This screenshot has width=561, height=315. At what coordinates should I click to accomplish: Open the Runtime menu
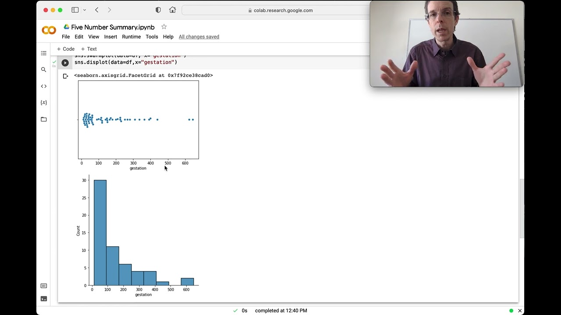(x=131, y=37)
